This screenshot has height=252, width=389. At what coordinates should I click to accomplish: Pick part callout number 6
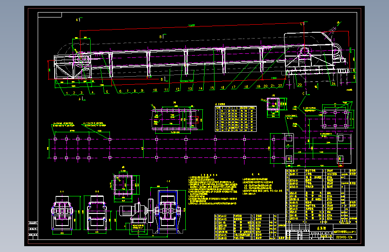(x=120, y=91)
